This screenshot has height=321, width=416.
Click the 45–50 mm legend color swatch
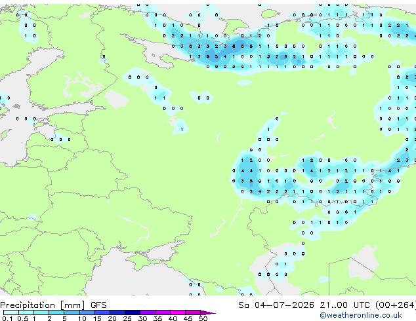point(193,312)
